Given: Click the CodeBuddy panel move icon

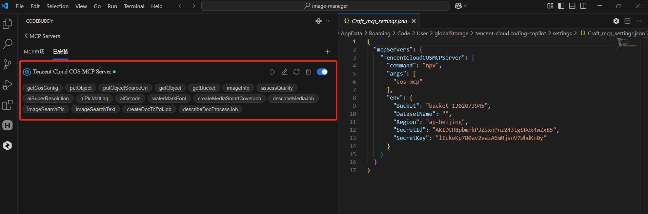Looking at the screenshot, I should [x=319, y=21].
